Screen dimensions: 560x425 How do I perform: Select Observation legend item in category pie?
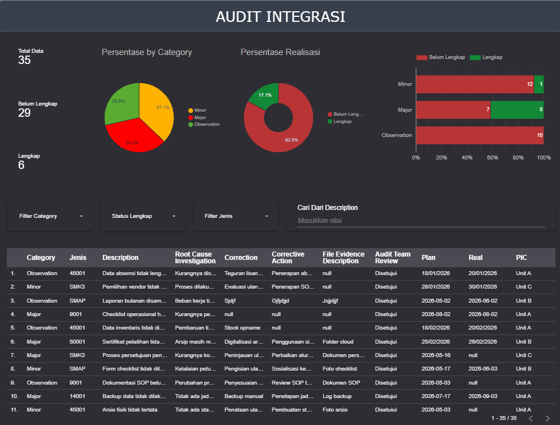click(x=204, y=124)
